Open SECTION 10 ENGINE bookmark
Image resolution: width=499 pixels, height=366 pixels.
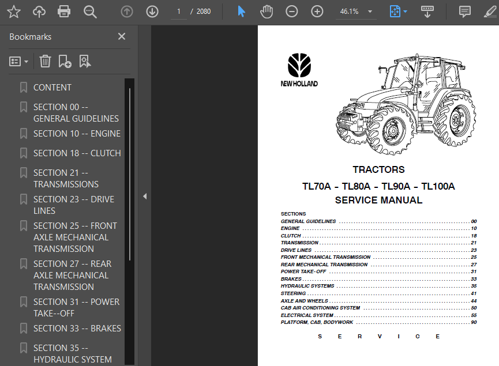pos(77,134)
